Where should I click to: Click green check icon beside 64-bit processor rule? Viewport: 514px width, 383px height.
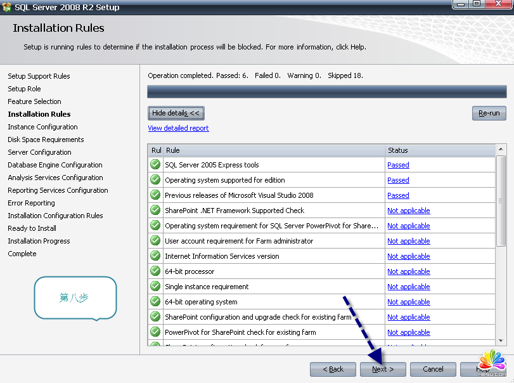155,271
